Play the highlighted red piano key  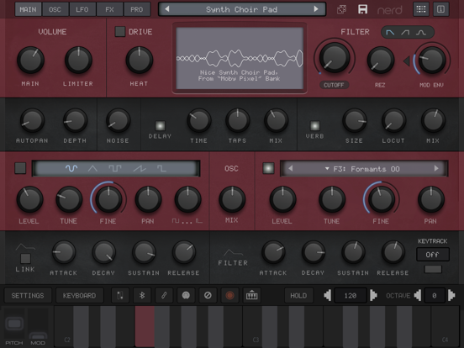click(145, 327)
